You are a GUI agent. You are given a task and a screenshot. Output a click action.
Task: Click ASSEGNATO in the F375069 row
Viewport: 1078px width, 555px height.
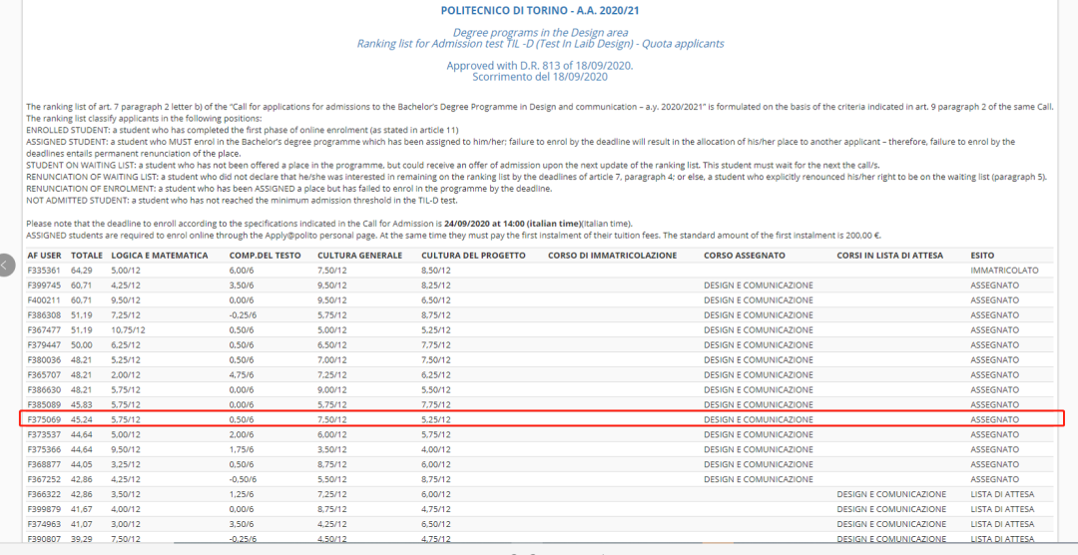click(x=994, y=419)
